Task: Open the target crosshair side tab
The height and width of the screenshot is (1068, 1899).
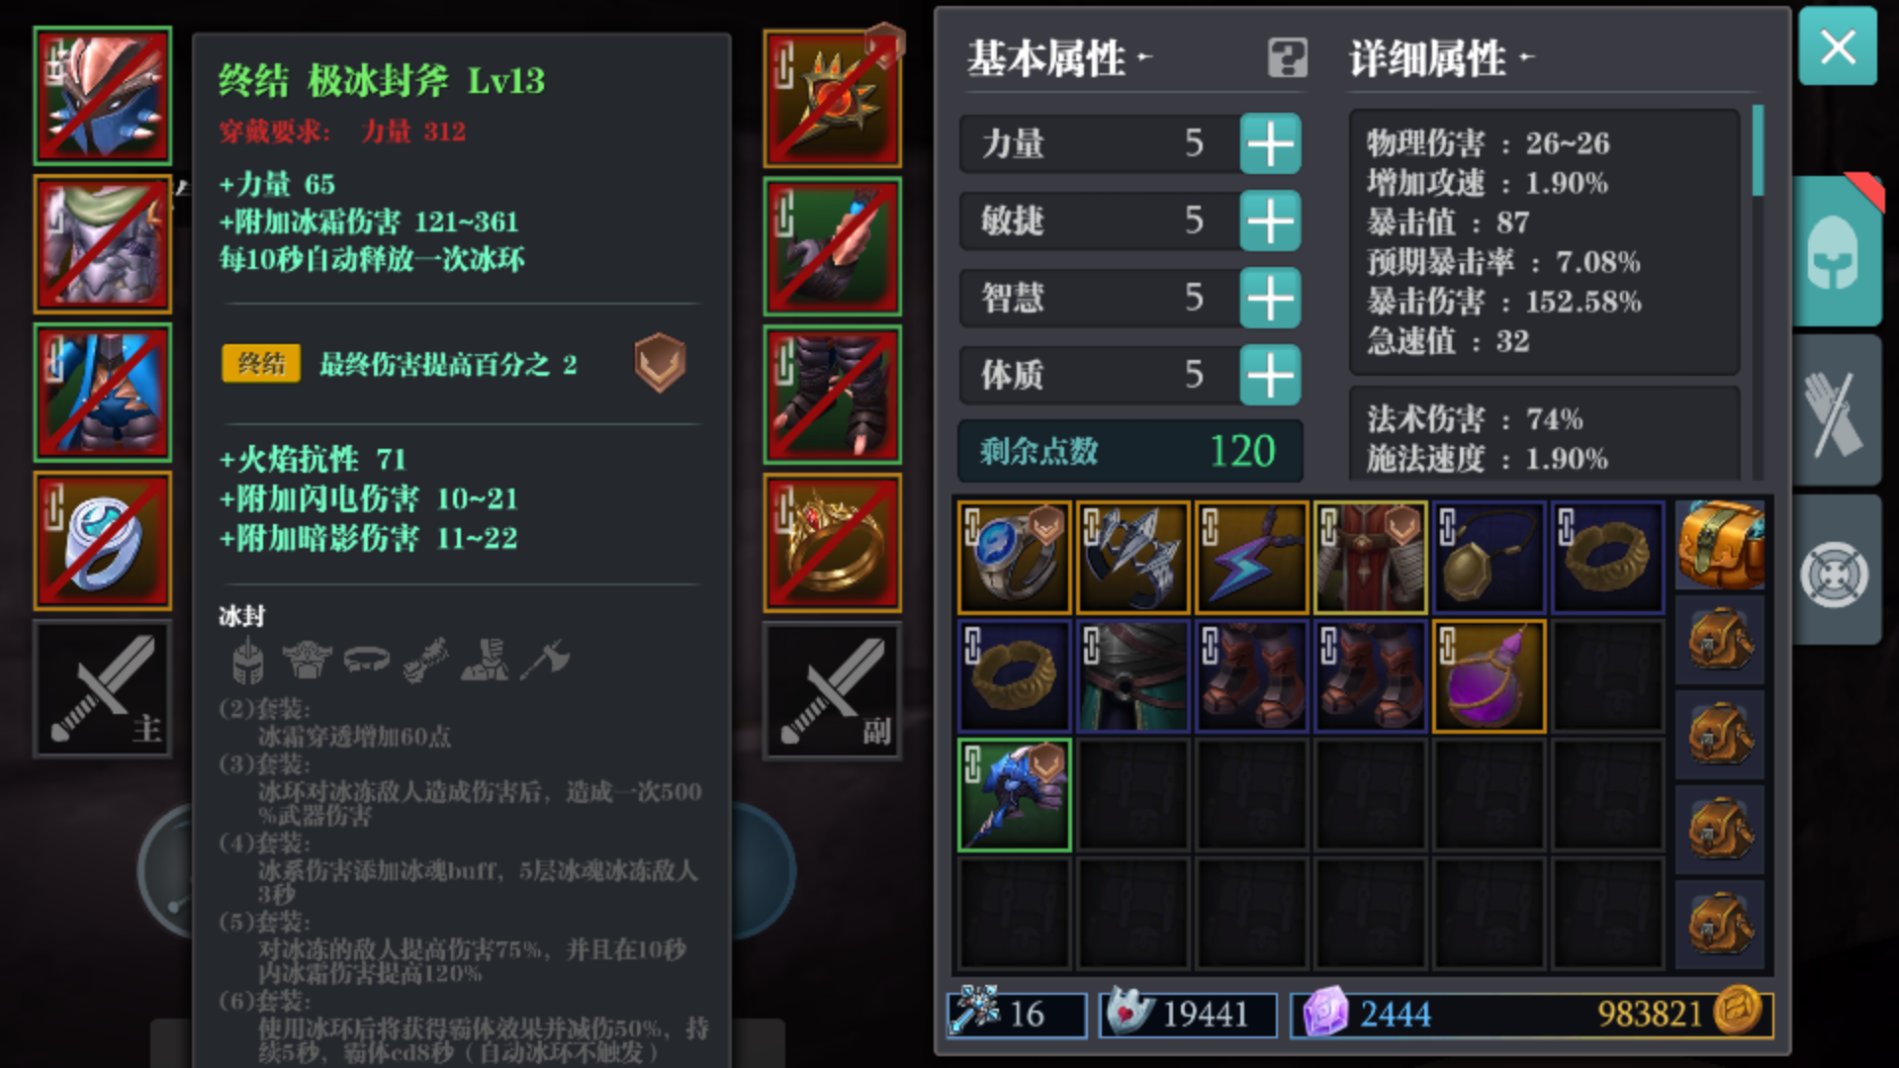Action: pos(1836,574)
